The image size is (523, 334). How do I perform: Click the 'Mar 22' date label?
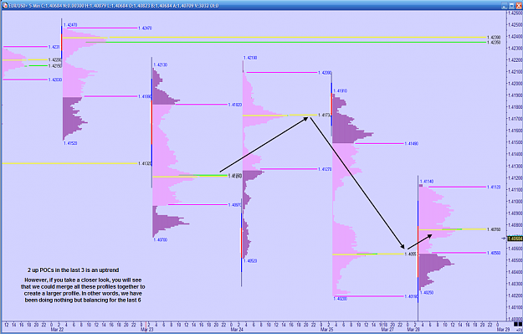[57, 330]
